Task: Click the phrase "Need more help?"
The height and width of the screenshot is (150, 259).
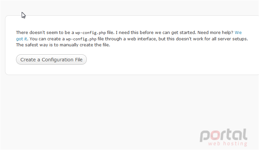Action: [x=215, y=33]
